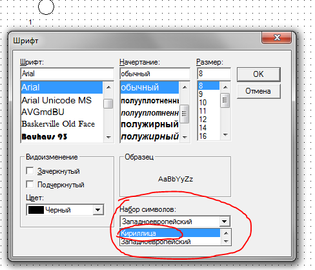Viewport: 315px width, 270px height.
Task: Click the style list scrollbar thumb
Action: point(185,114)
